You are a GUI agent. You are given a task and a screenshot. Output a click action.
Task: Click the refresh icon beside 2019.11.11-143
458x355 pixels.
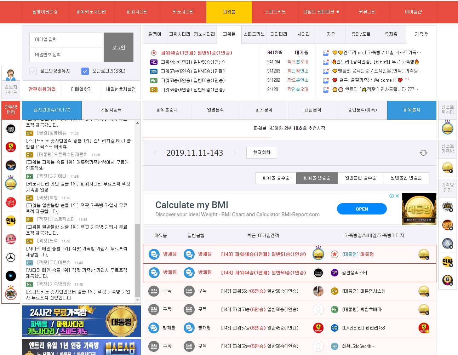pos(423,153)
